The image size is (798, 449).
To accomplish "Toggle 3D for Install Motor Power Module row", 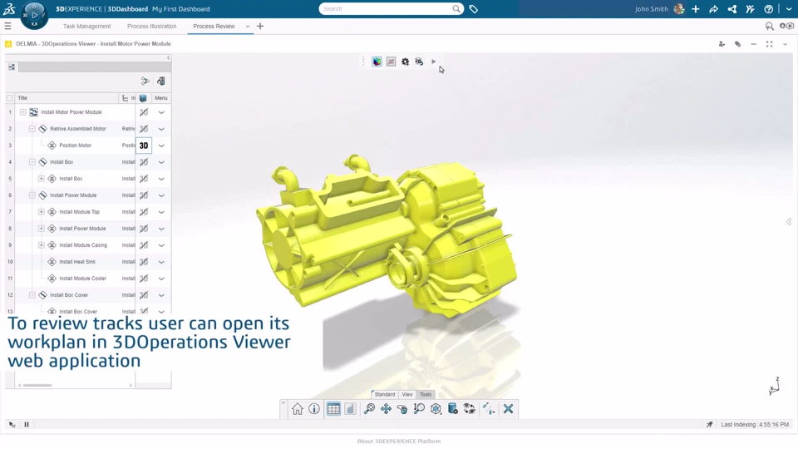I will [144, 112].
